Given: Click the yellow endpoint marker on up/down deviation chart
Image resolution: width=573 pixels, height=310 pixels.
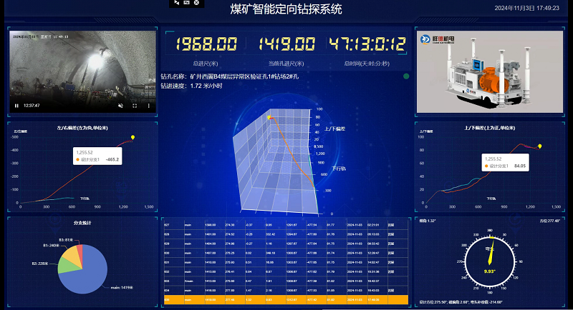Looking at the screenshot, I should 540,146.
